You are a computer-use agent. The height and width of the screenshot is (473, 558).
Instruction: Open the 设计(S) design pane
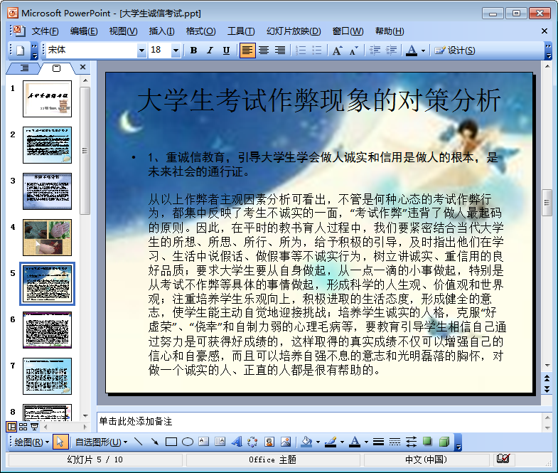click(x=455, y=51)
